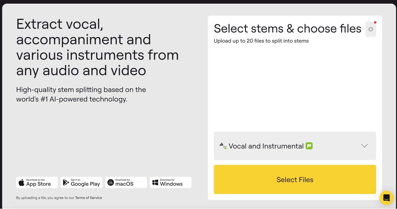Open the Terms of Service link

pyautogui.click(x=89, y=198)
